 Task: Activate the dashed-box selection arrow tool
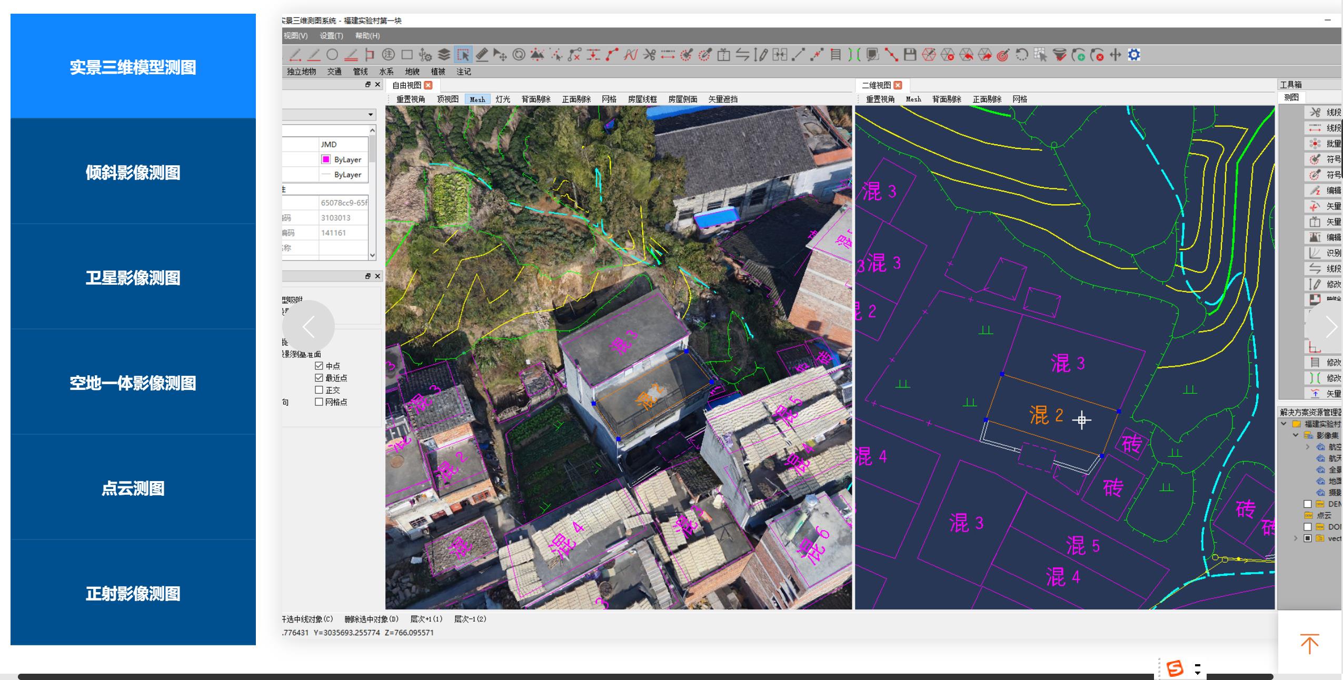pos(463,55)
